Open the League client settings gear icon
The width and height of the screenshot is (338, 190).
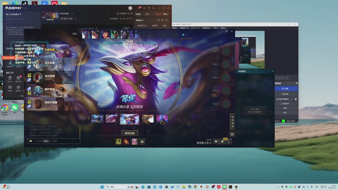tap(226, 31)
